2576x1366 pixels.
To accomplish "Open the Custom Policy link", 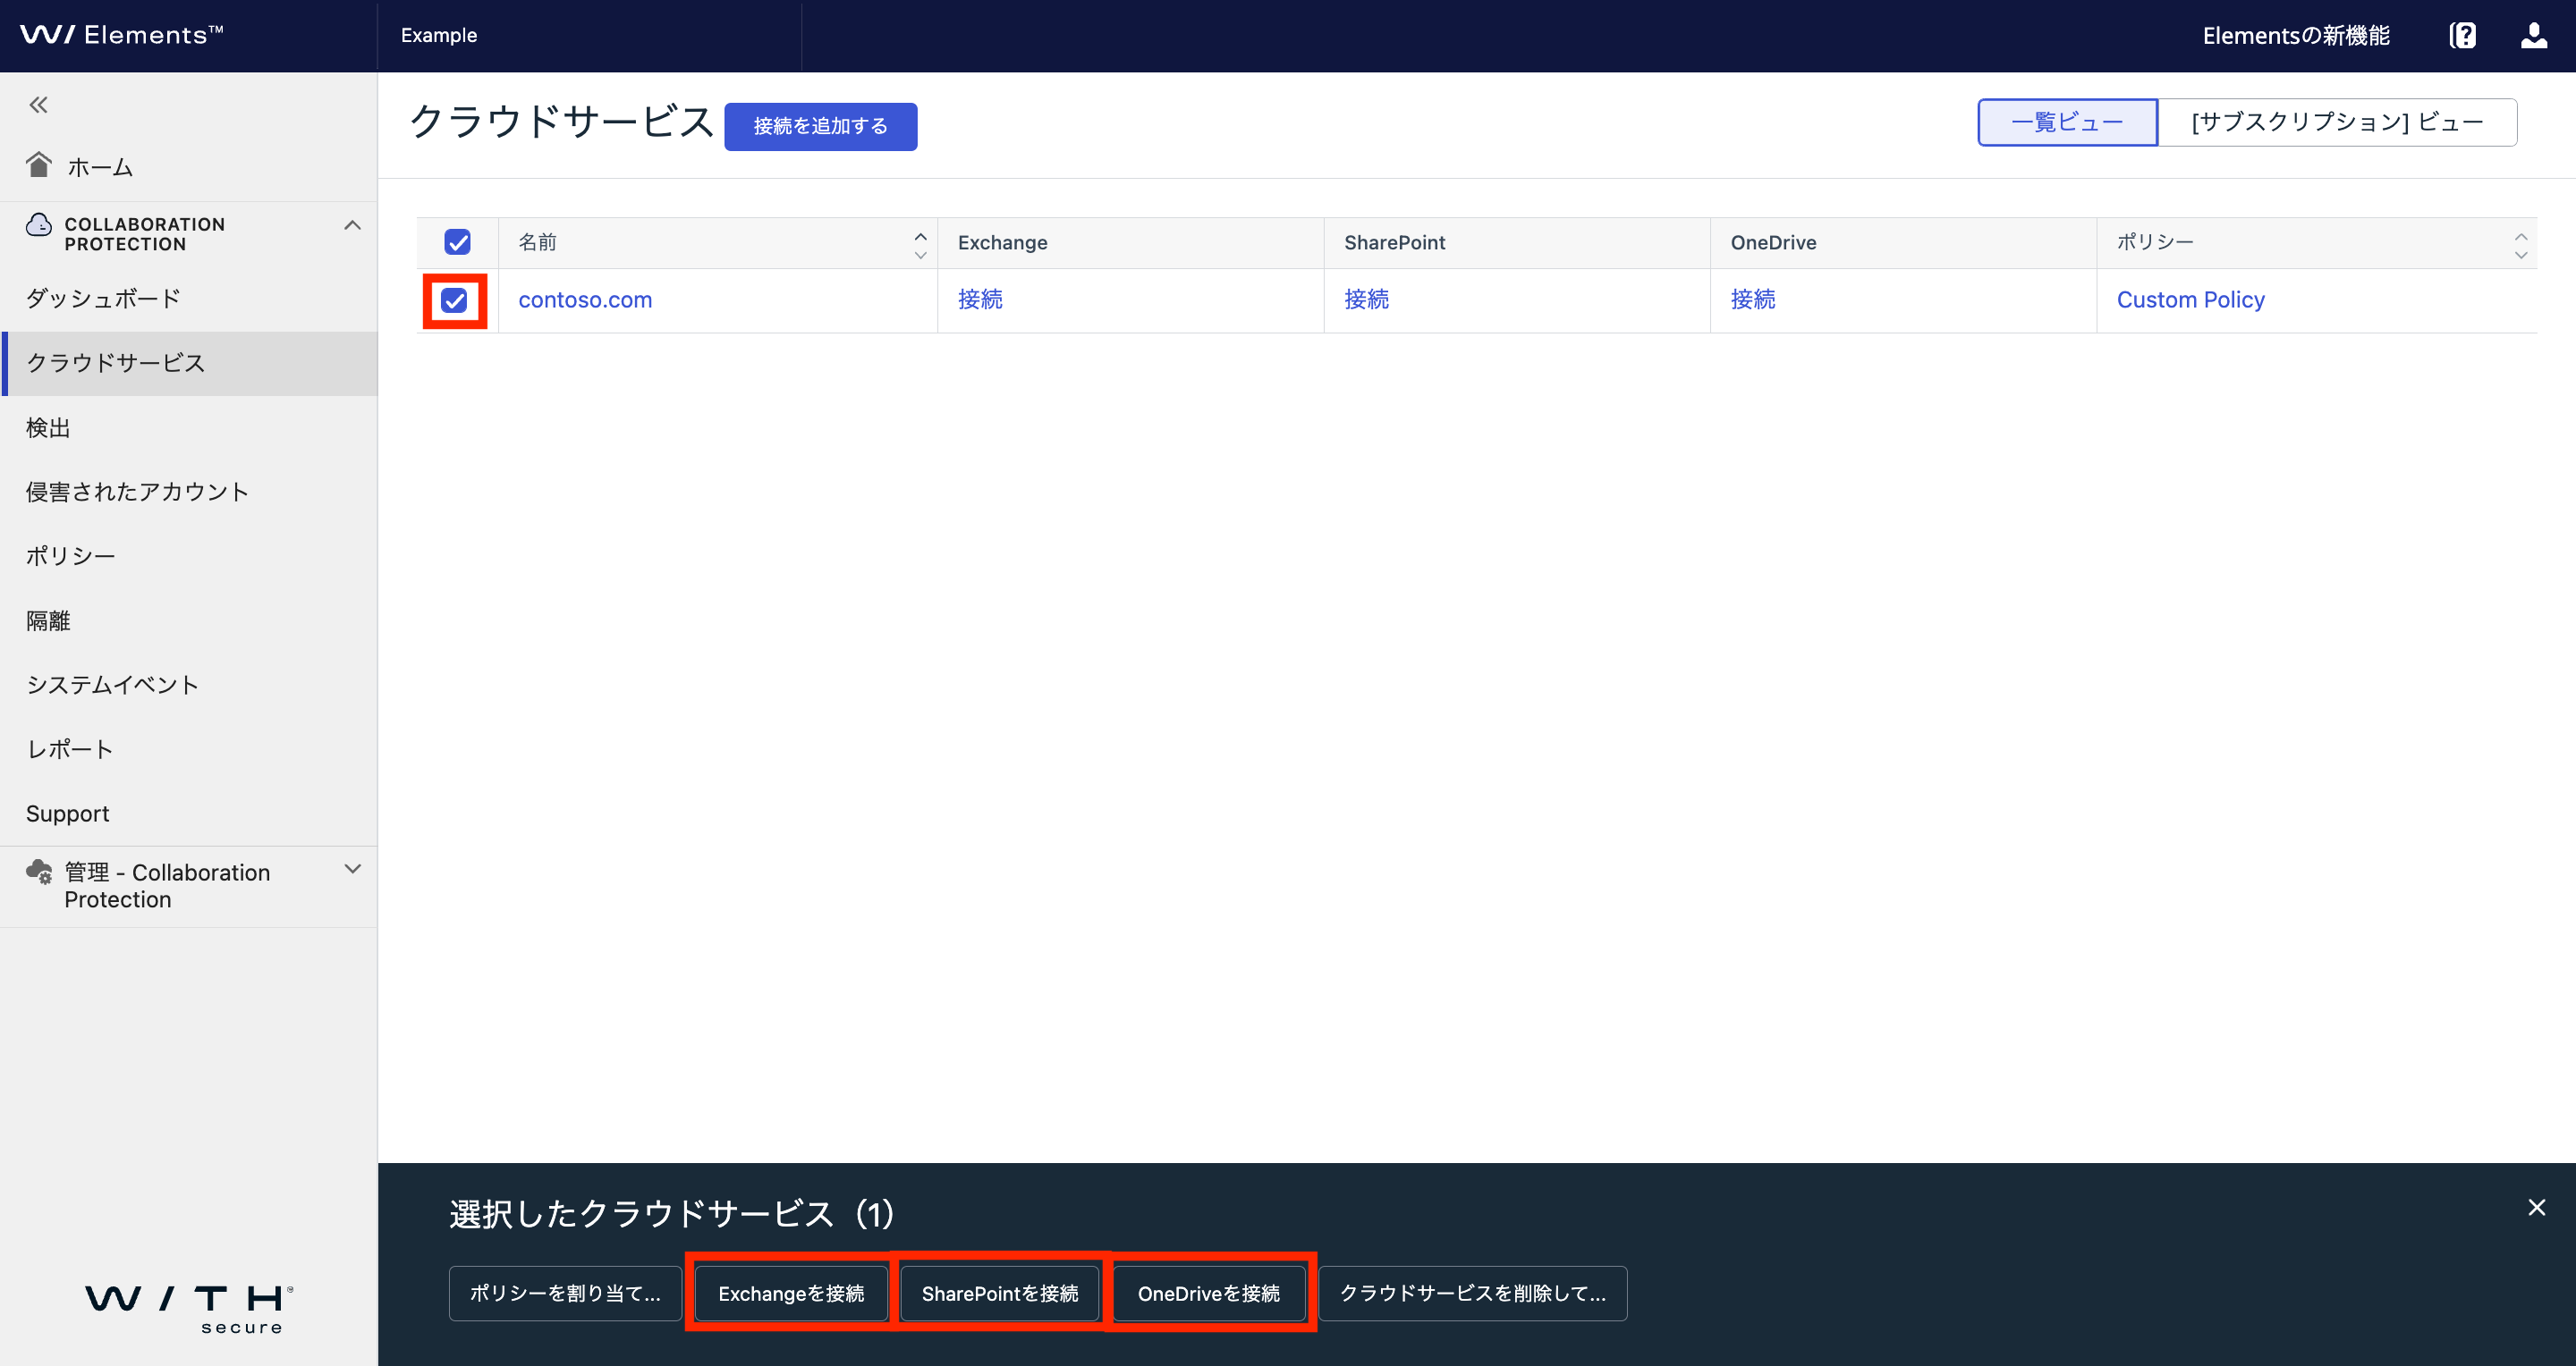I will pos(2190,299).
